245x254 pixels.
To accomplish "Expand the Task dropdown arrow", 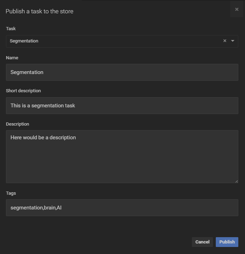I will tap(233, 41).
